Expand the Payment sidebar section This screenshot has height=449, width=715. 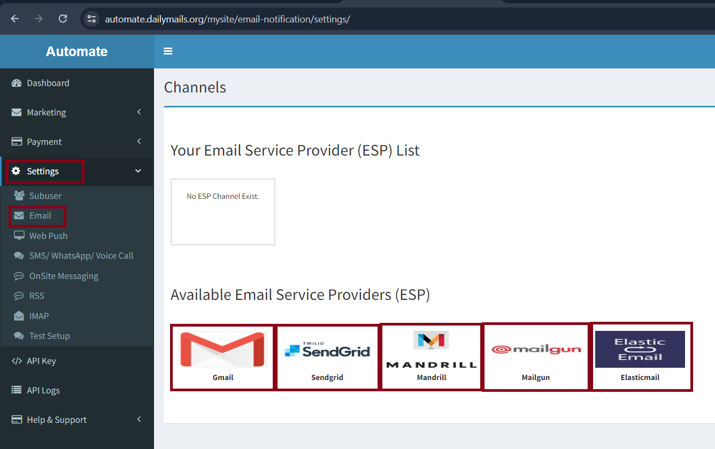point(76,142)
